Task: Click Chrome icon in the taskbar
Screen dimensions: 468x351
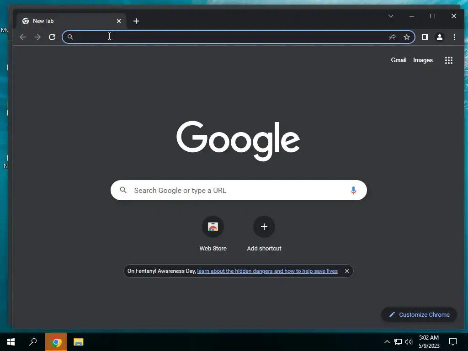Action: pos(56,342)
